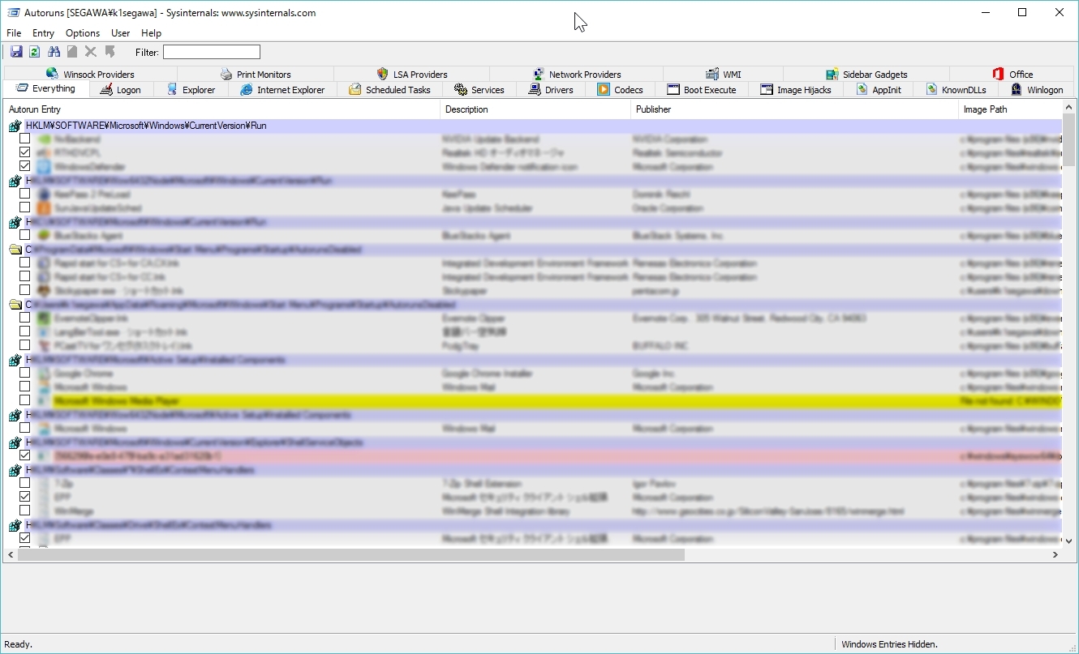Open the File menu
Screen dimensions: 1079x654
(14, 33)
